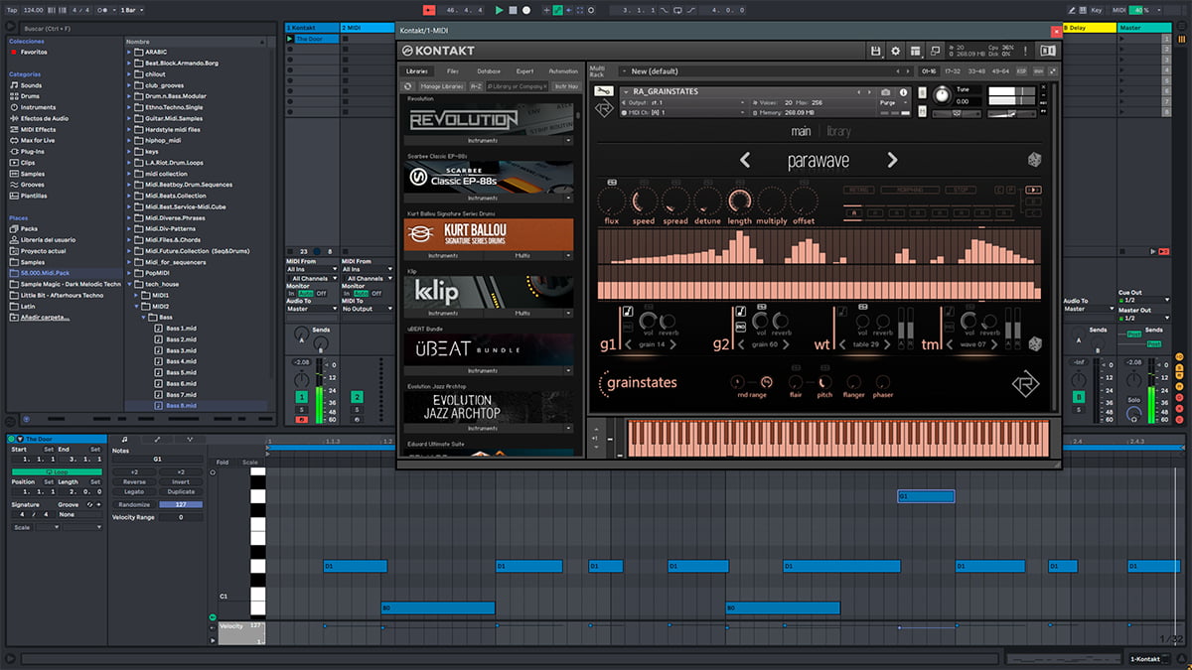Toggle track 2 activator button
1192x670 pixels.
(x=357, y=397)
